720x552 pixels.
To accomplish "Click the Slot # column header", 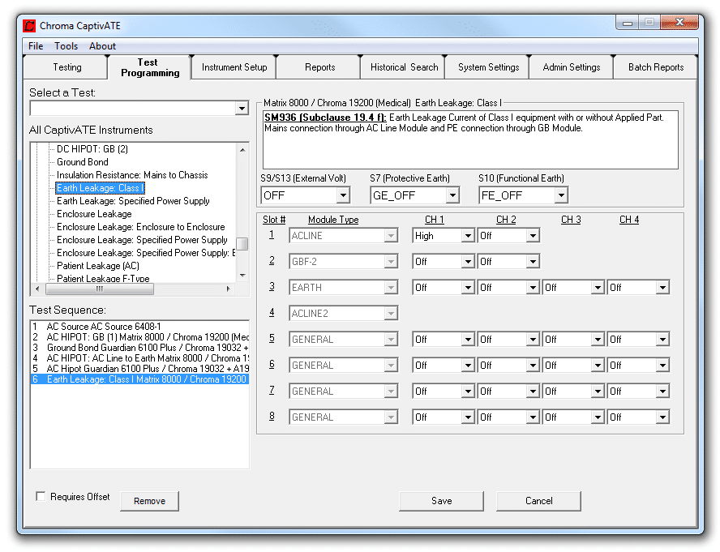I will pyautogui.click(x=274, y=220).
